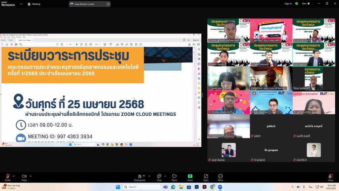Image resolution: width=339 pixels, height=191 pixels.
Task: Open the Rain warning weather widget
Action: (11, 187)
